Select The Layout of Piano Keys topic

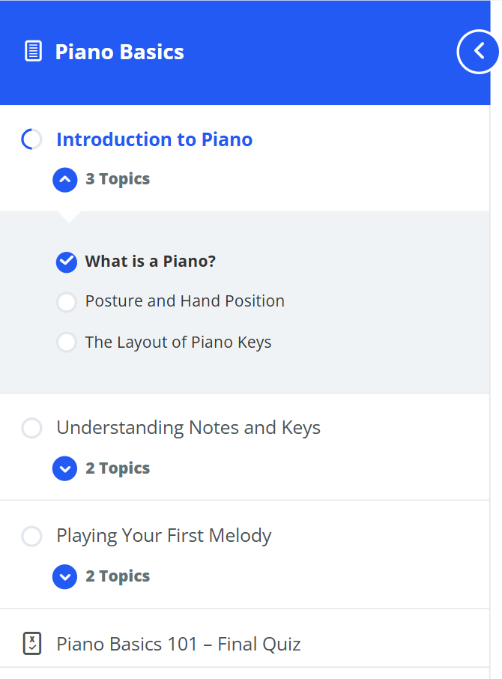point(178,342)
